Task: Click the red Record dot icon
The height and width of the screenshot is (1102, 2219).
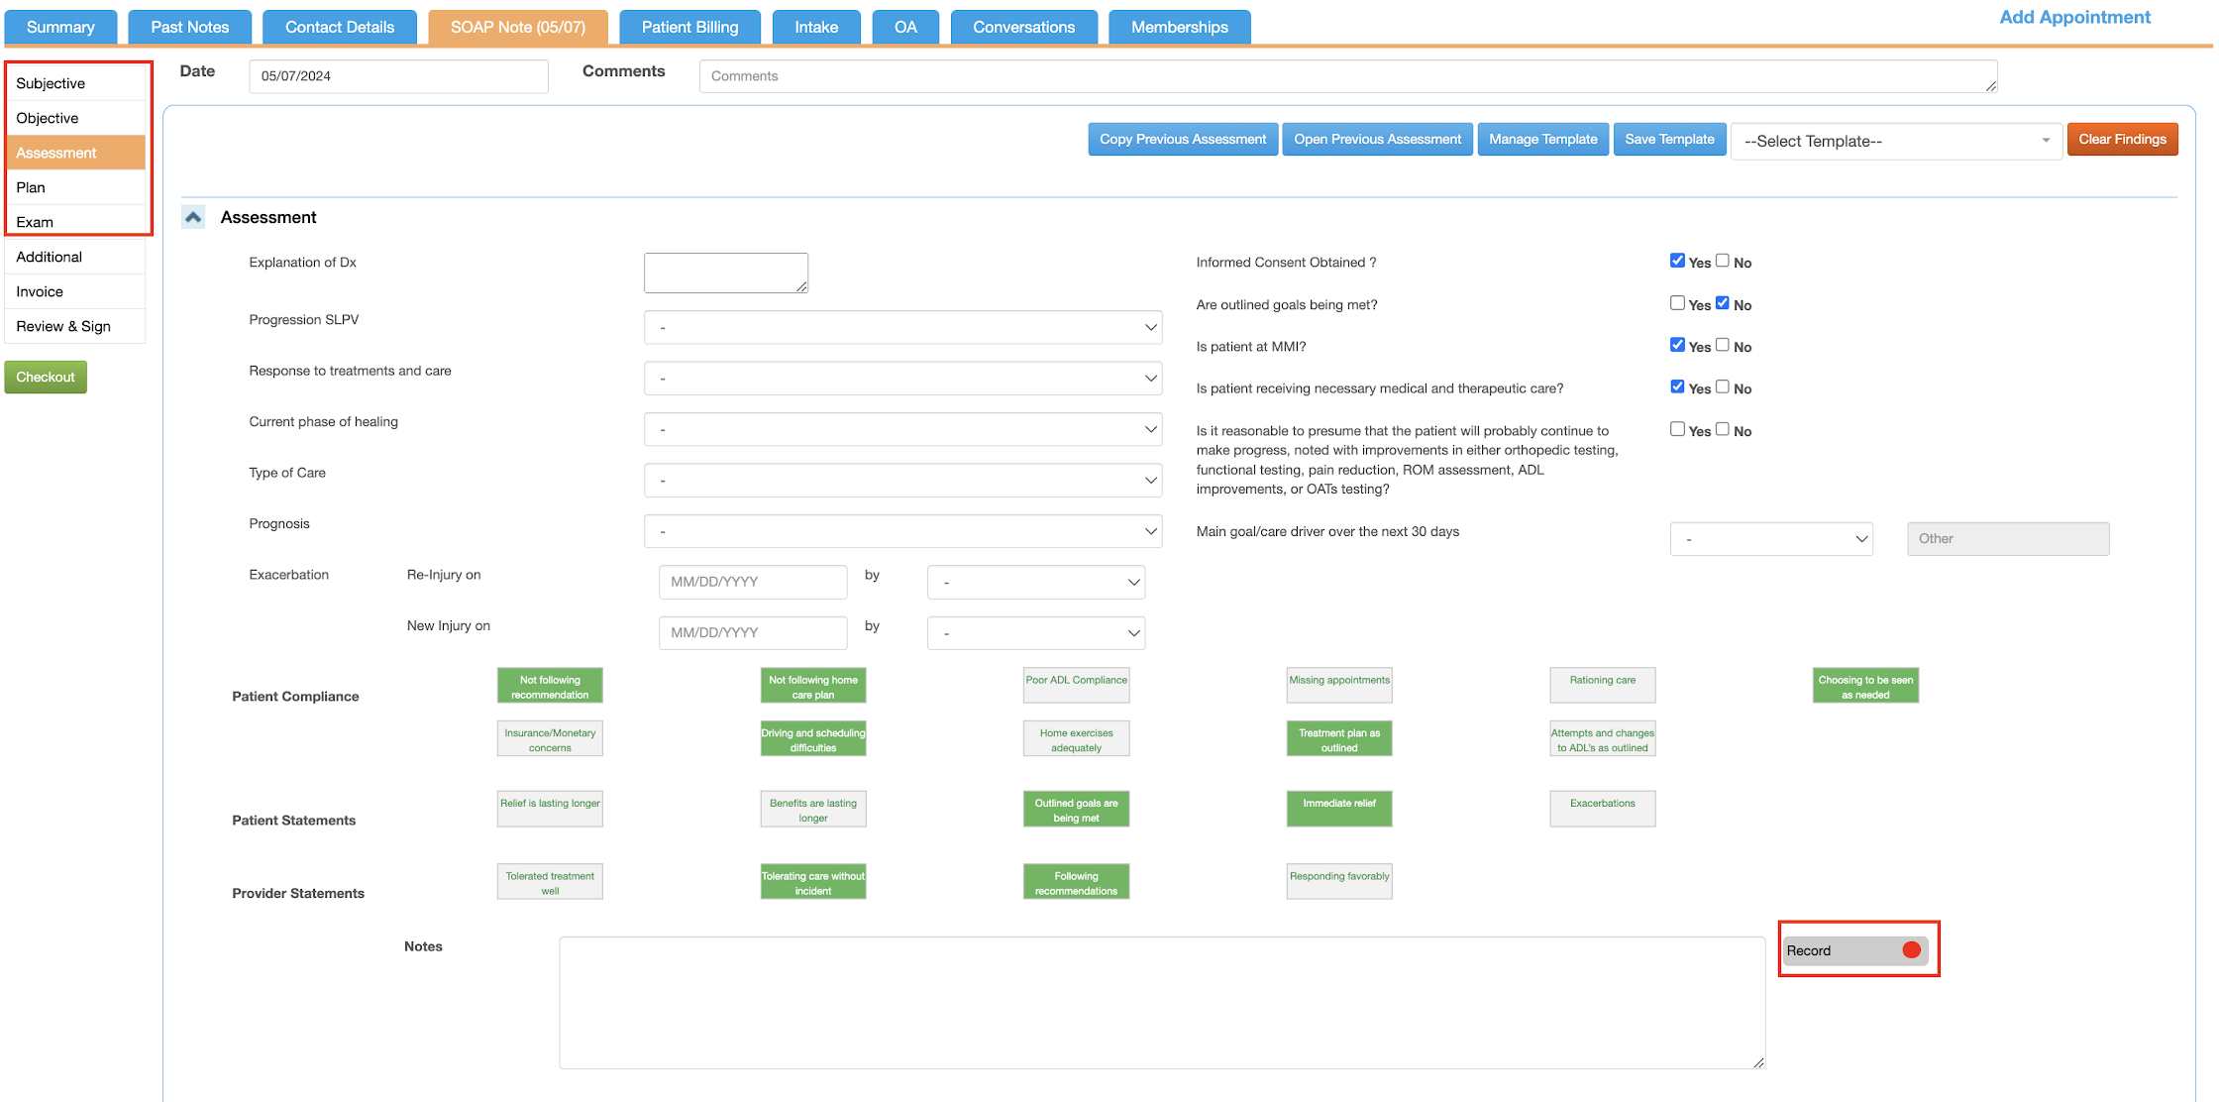Action: coord(1911,950)
